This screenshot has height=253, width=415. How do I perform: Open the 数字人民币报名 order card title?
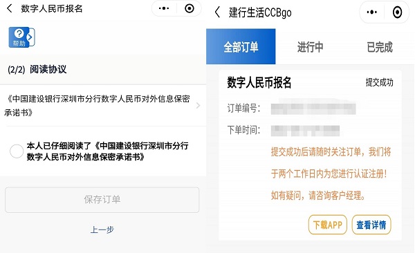(x=259, y=82)
